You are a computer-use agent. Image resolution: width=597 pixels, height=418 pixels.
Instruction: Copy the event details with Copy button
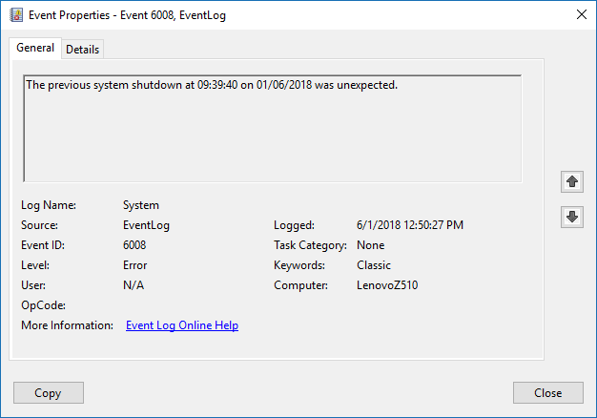click(x=49, y=393)
